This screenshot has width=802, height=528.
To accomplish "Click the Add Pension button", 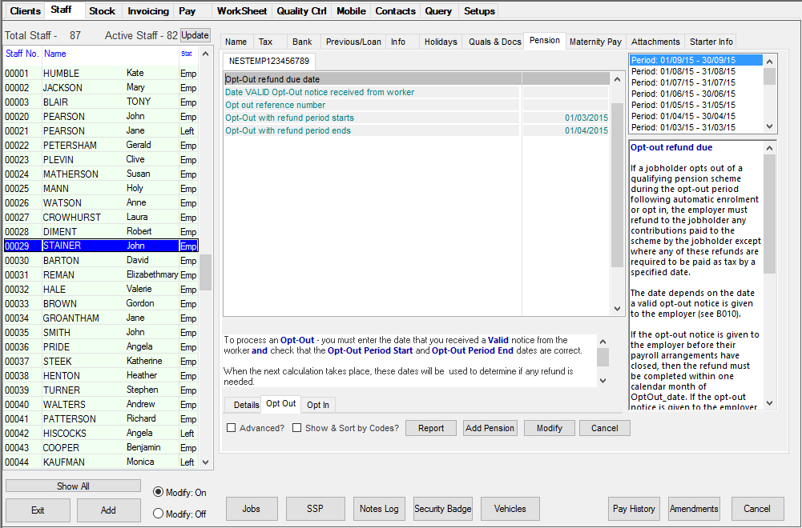I will click(x=490, y=427).
